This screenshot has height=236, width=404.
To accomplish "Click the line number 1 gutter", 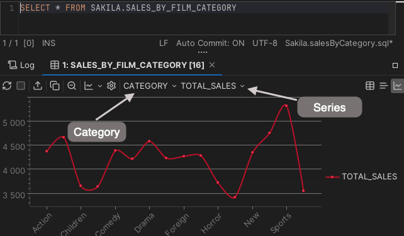I will coord(11,8).
